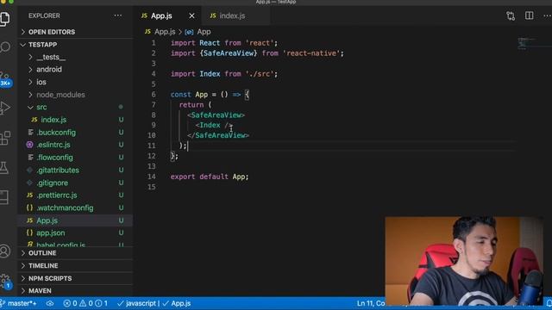The height and width of the screenshot is (310, 552).
Task: Open the Testing flask view
Action: coord(4,168)
